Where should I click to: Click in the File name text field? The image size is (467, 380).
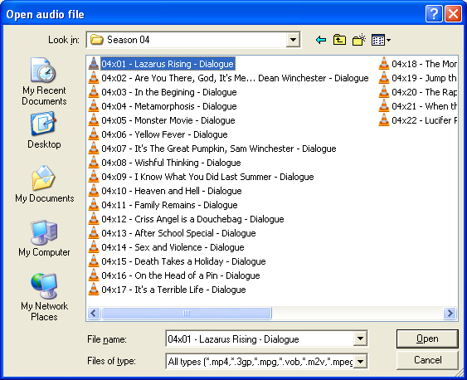coord(260,339)
